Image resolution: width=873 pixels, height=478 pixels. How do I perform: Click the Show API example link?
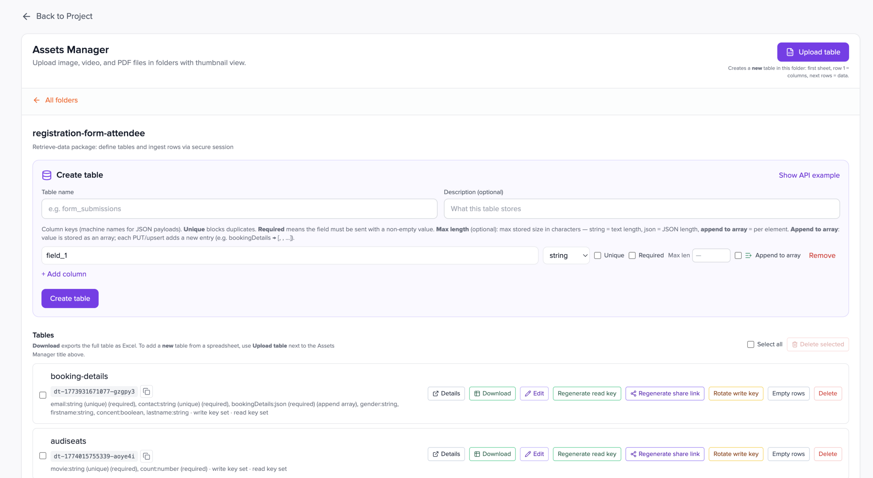(809, 175)
